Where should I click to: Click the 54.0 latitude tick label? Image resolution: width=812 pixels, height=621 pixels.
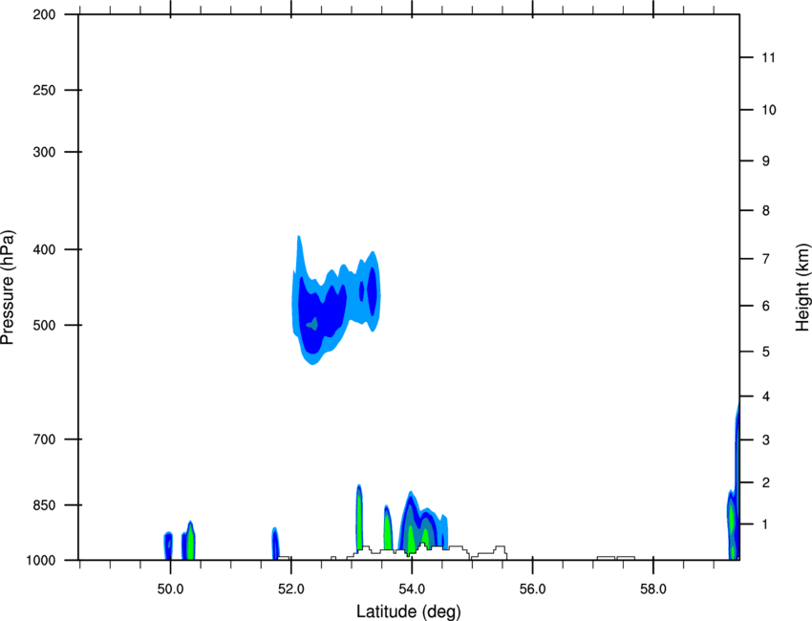[413, 589]
